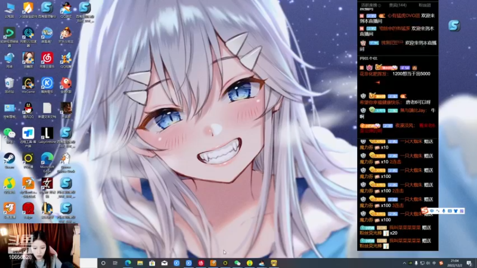Open the new text document file
The image size is (477, 268).
[47, 110]
